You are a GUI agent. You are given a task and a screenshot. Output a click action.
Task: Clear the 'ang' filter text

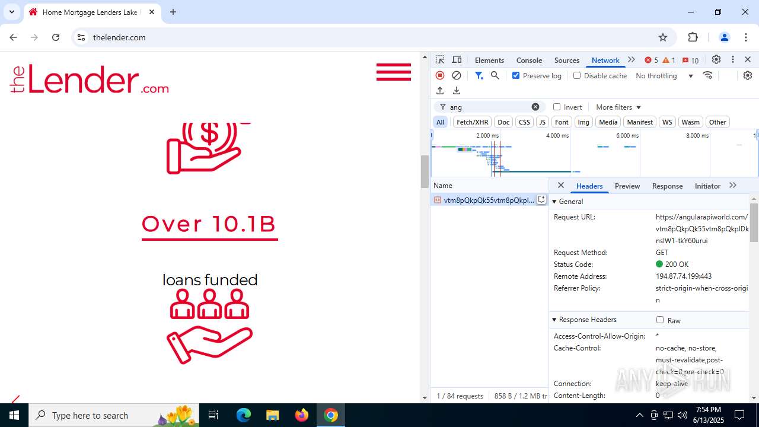[535, 107]
